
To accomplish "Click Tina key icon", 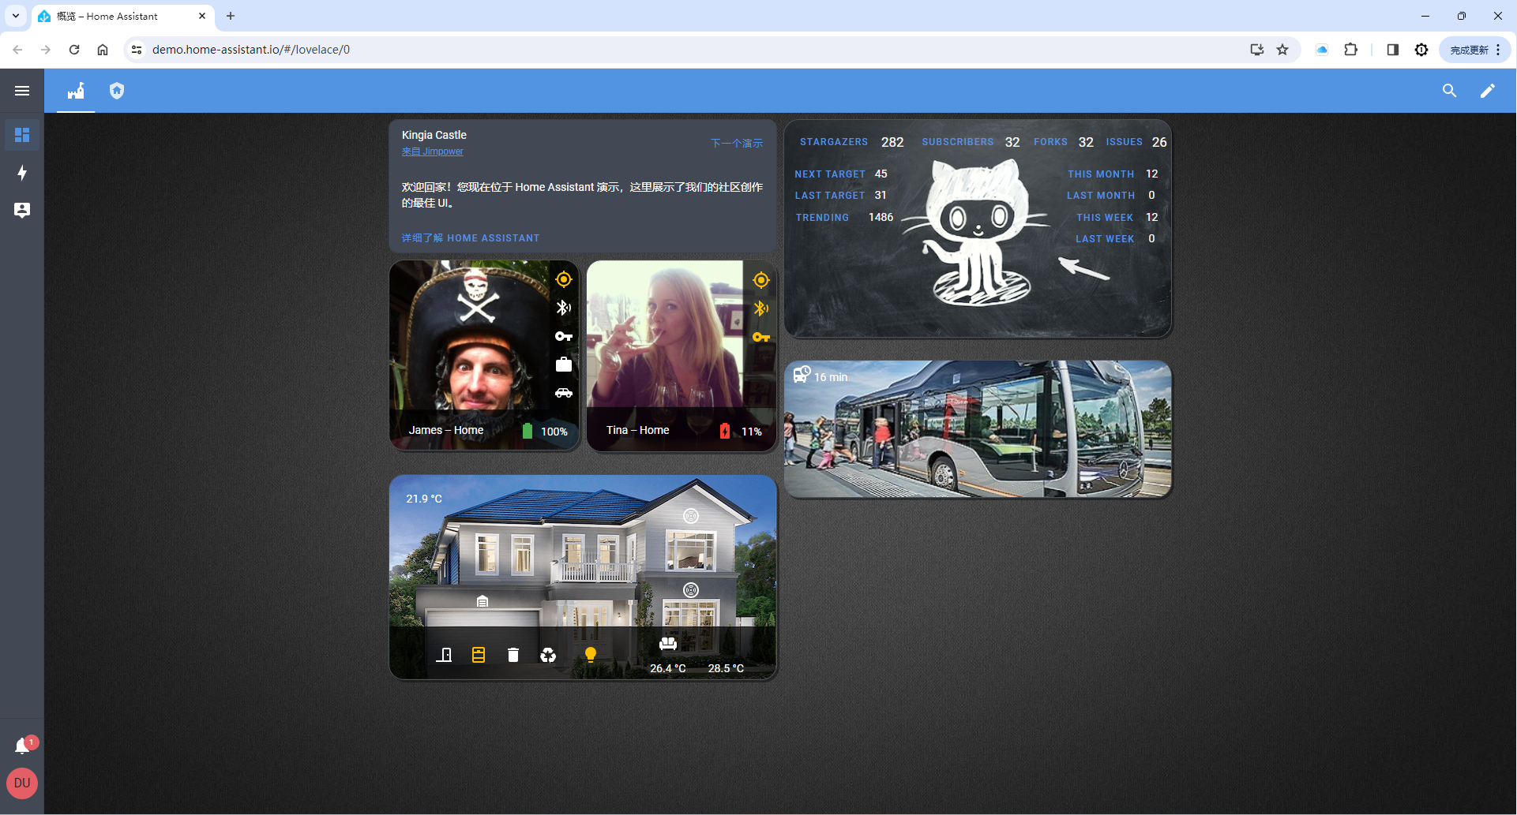I will pyautogui.click(x=761, y=337).
